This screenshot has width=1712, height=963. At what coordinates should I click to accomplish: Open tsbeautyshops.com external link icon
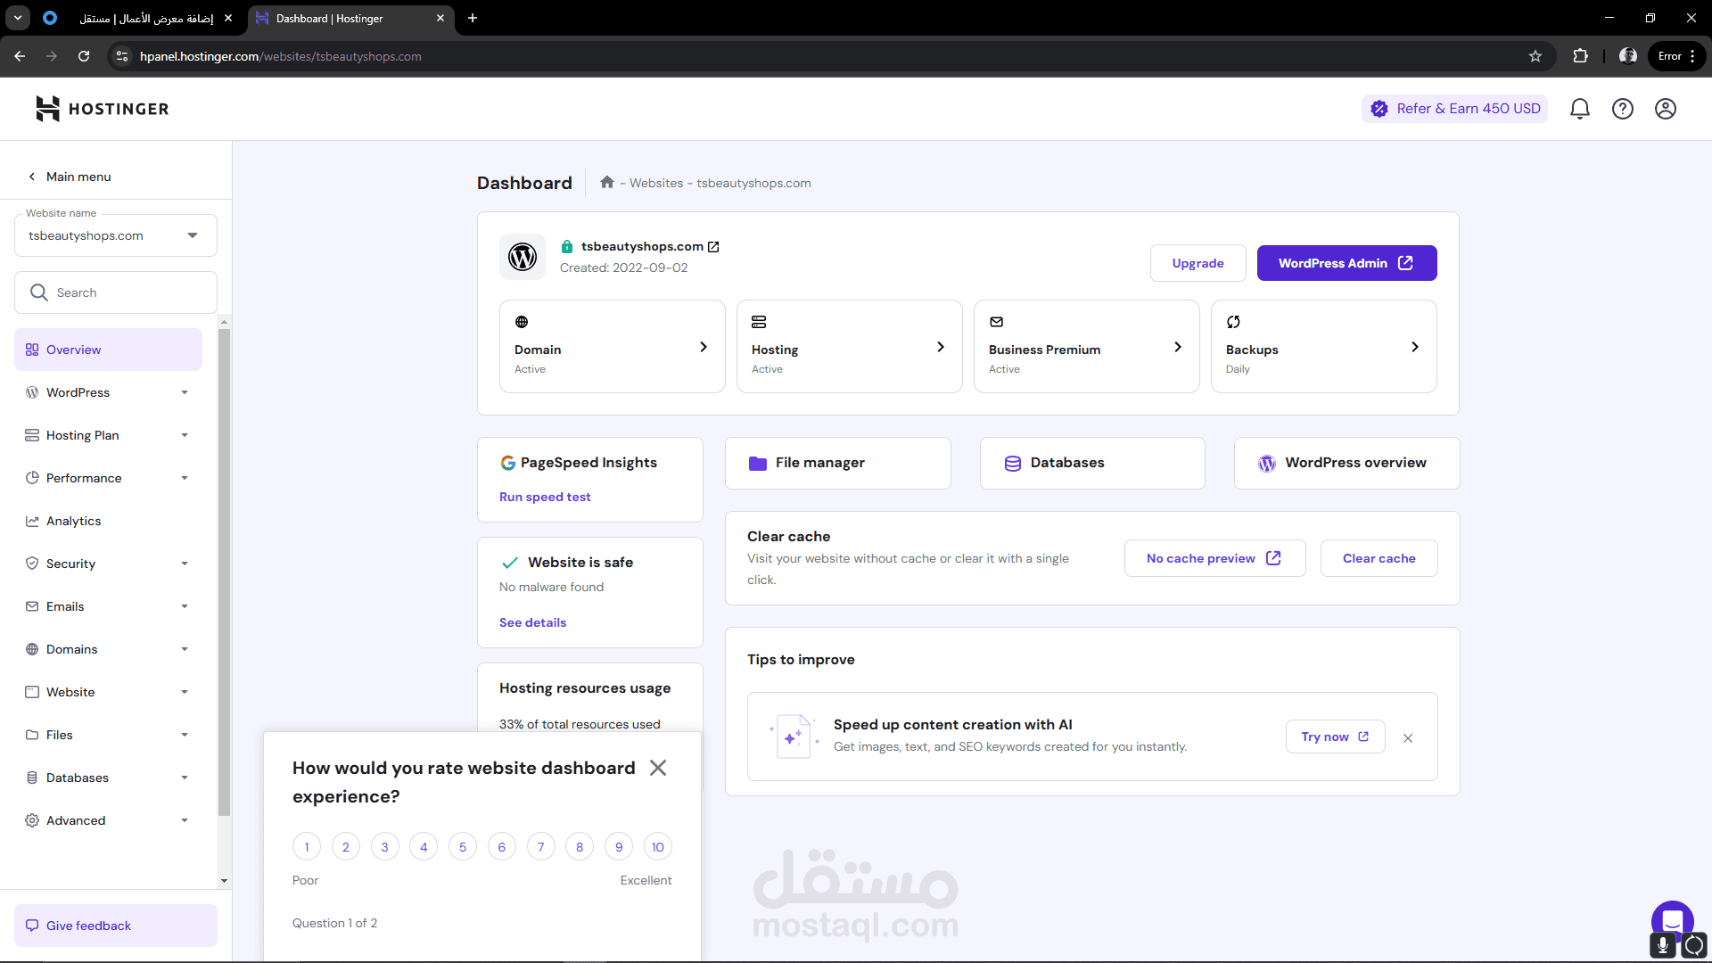pos(713,247)
